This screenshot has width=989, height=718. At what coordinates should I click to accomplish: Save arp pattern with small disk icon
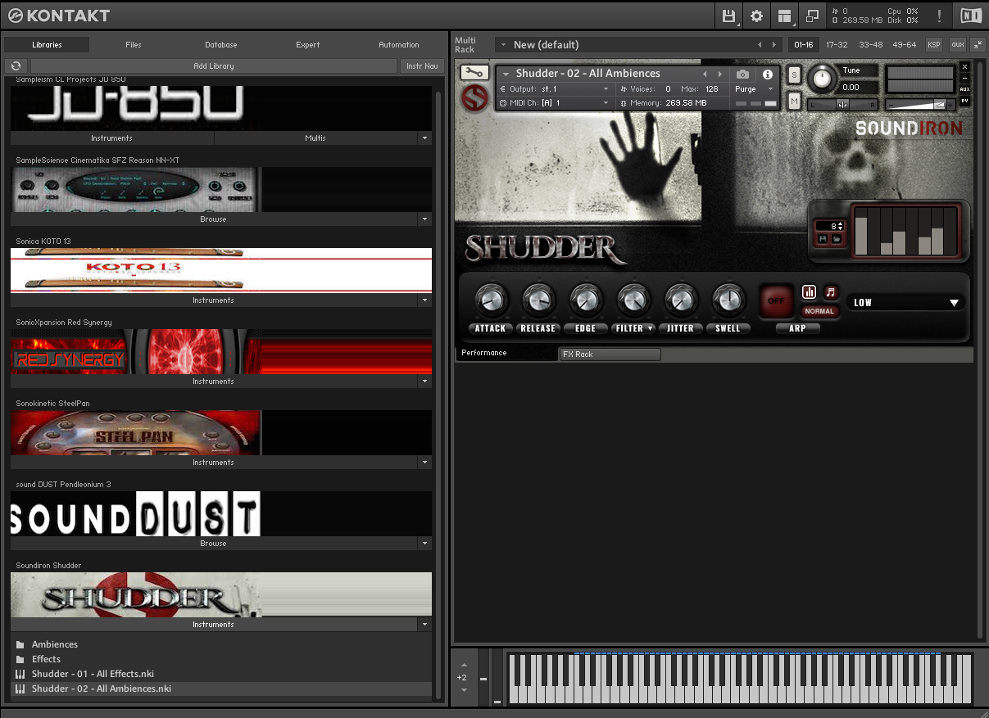[x=822, y=238]
